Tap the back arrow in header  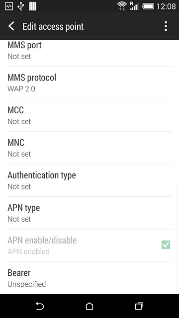click(11, 26)
